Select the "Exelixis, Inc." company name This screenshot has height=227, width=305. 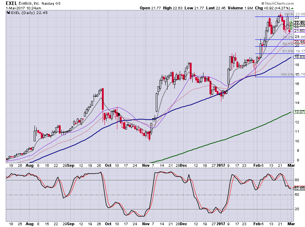pos(29,4)
